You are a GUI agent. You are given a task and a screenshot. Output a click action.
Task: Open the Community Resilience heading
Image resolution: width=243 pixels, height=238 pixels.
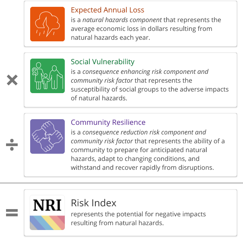pos(108,122)
